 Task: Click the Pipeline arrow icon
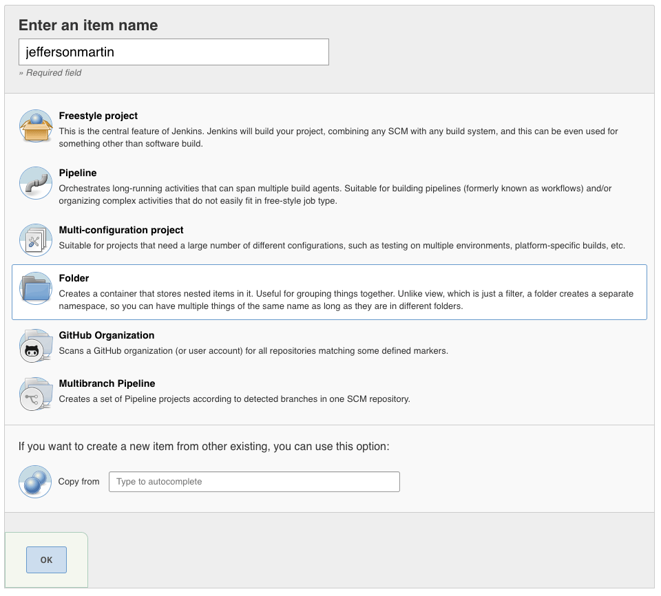[35, 183]
